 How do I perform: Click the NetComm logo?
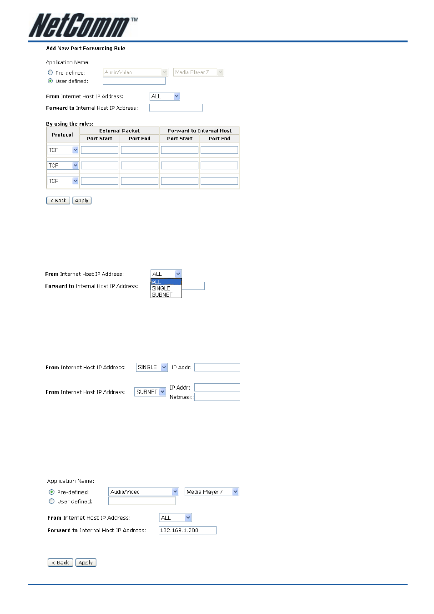pos(83,25)
